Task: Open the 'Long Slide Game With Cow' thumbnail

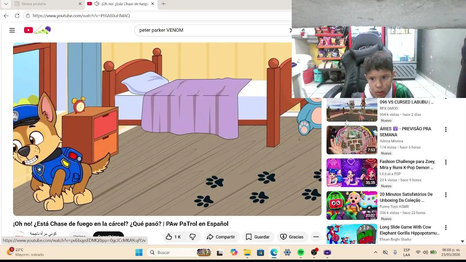Action: pos(352,234)
